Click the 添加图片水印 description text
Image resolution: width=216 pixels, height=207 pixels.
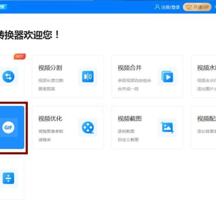[206, 89]
